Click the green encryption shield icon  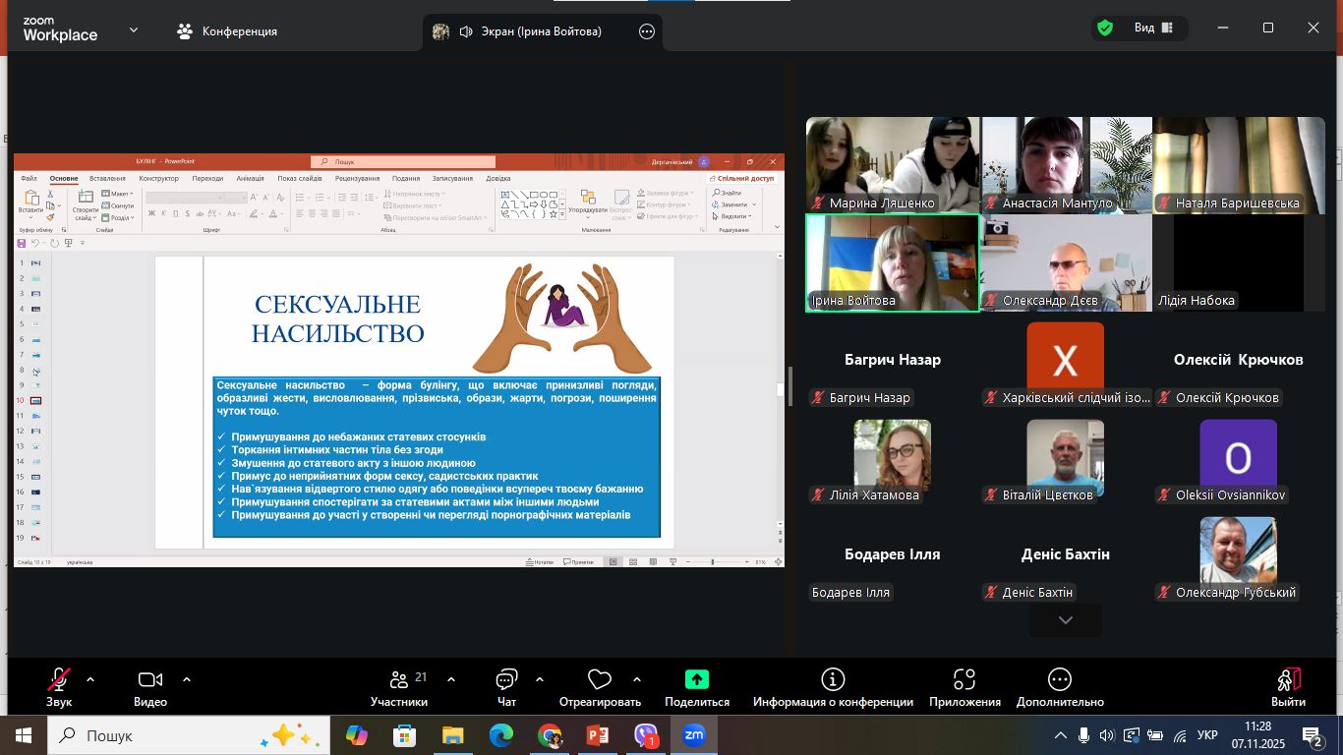[x=1105, y=29]
